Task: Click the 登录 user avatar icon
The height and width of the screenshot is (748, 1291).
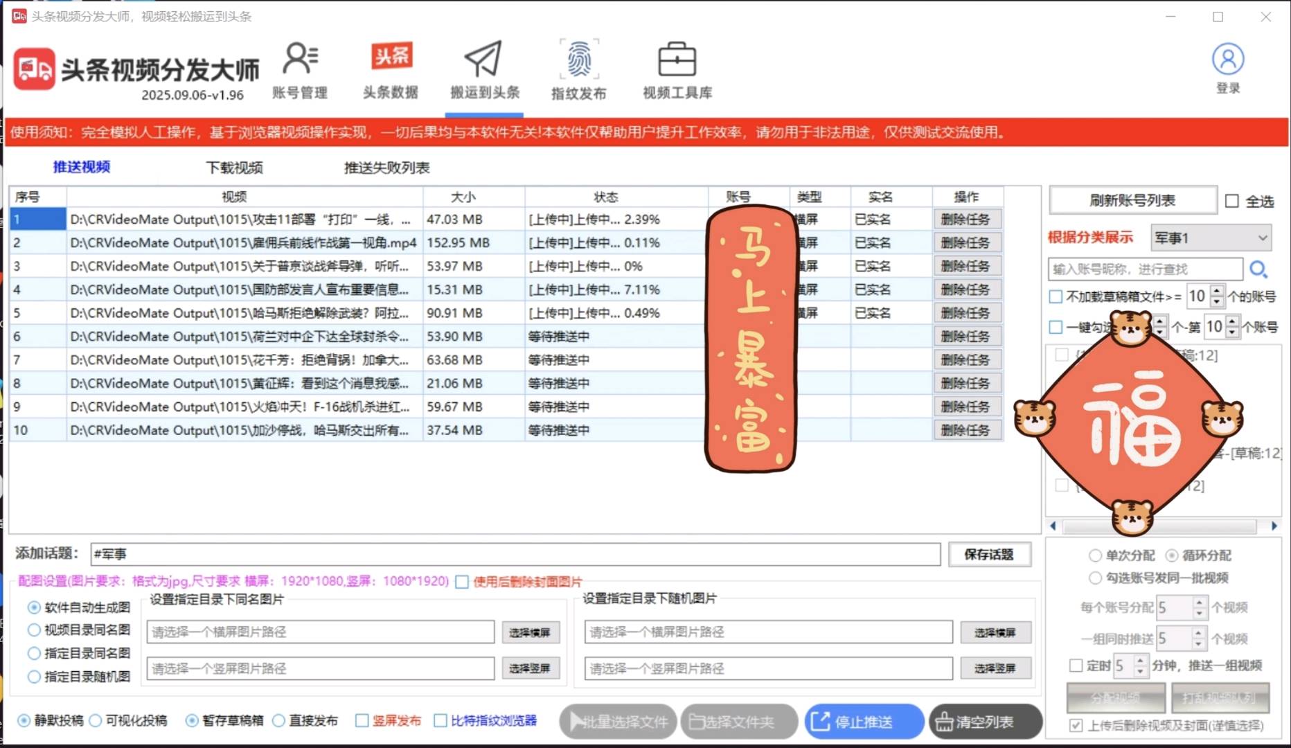Action: pos(1227,60)
